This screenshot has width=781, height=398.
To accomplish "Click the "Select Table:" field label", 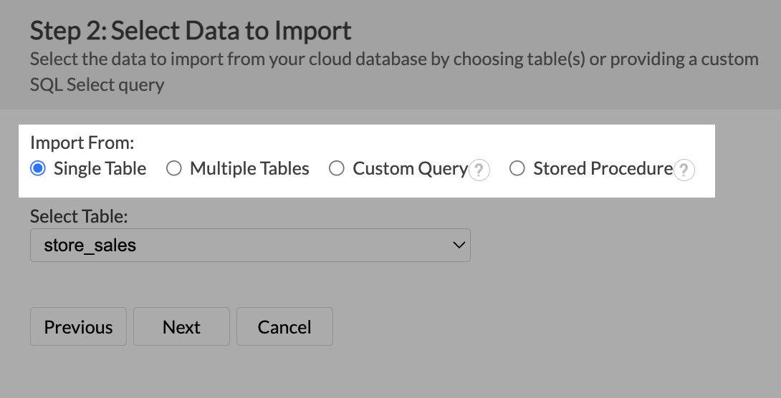I will (x=79, y=216).
